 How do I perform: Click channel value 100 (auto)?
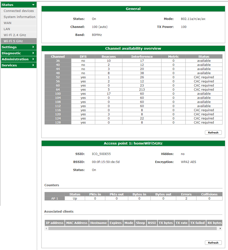[100, 27]
